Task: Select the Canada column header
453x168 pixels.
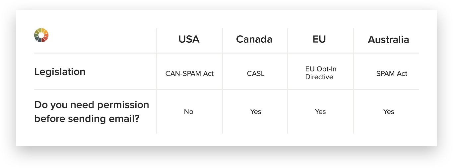Action: pos(254,39)
